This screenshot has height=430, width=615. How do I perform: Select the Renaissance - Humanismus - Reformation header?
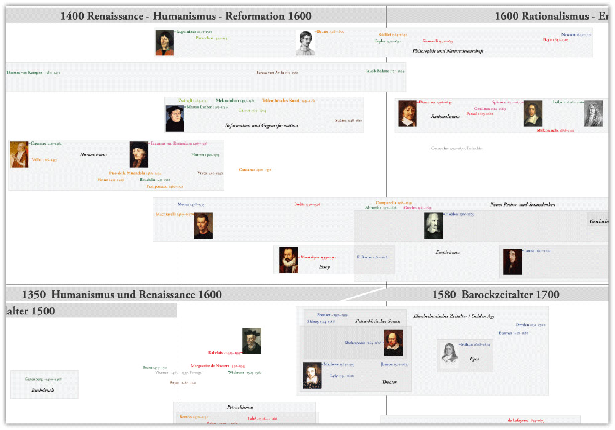pos(186,16)
